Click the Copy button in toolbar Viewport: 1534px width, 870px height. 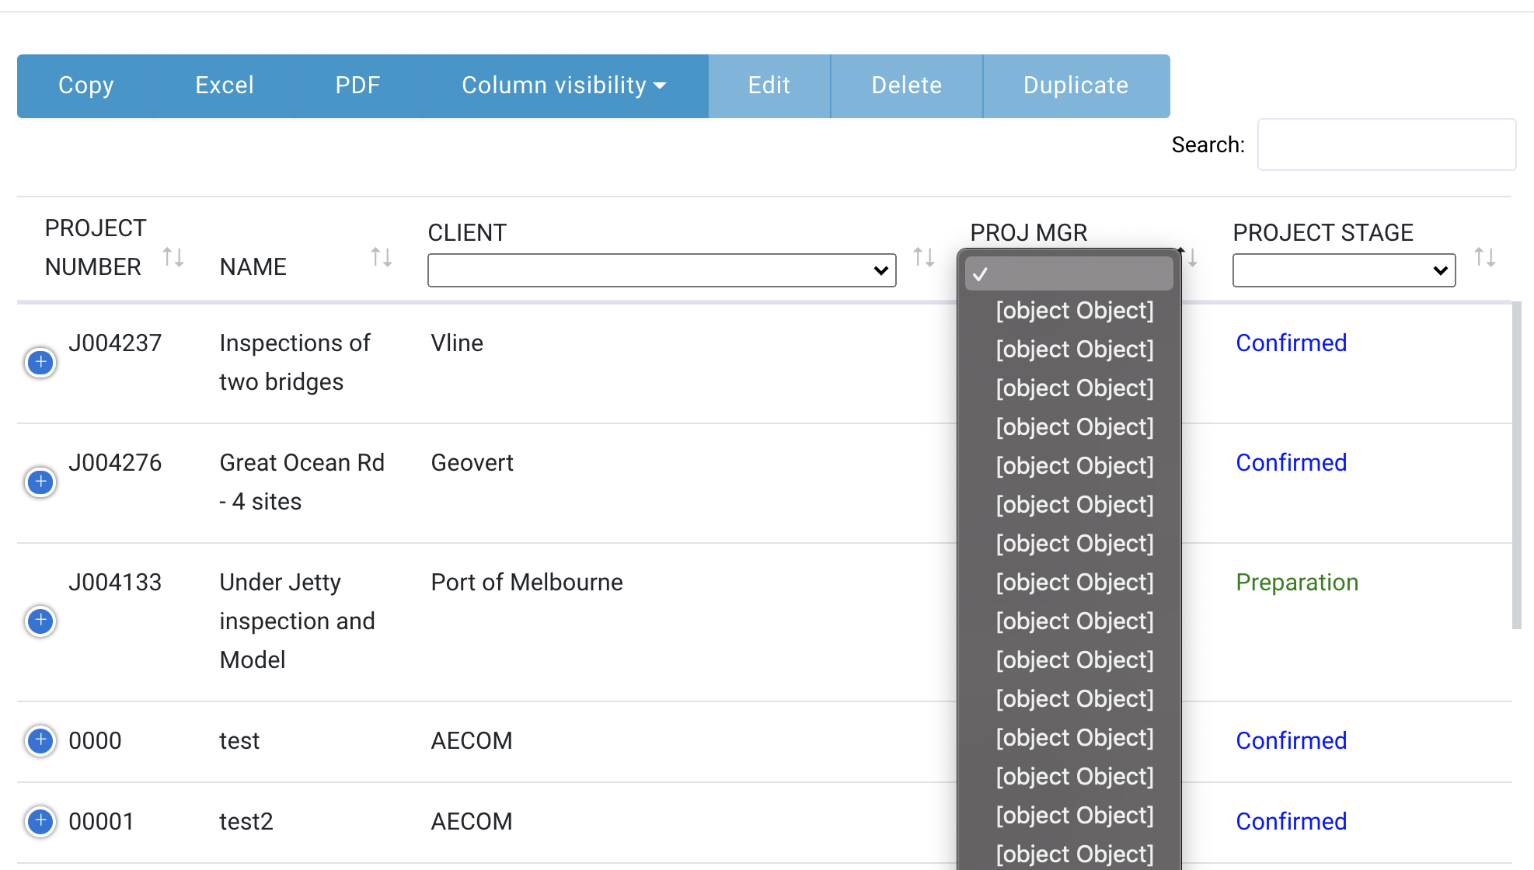(86, 84)
